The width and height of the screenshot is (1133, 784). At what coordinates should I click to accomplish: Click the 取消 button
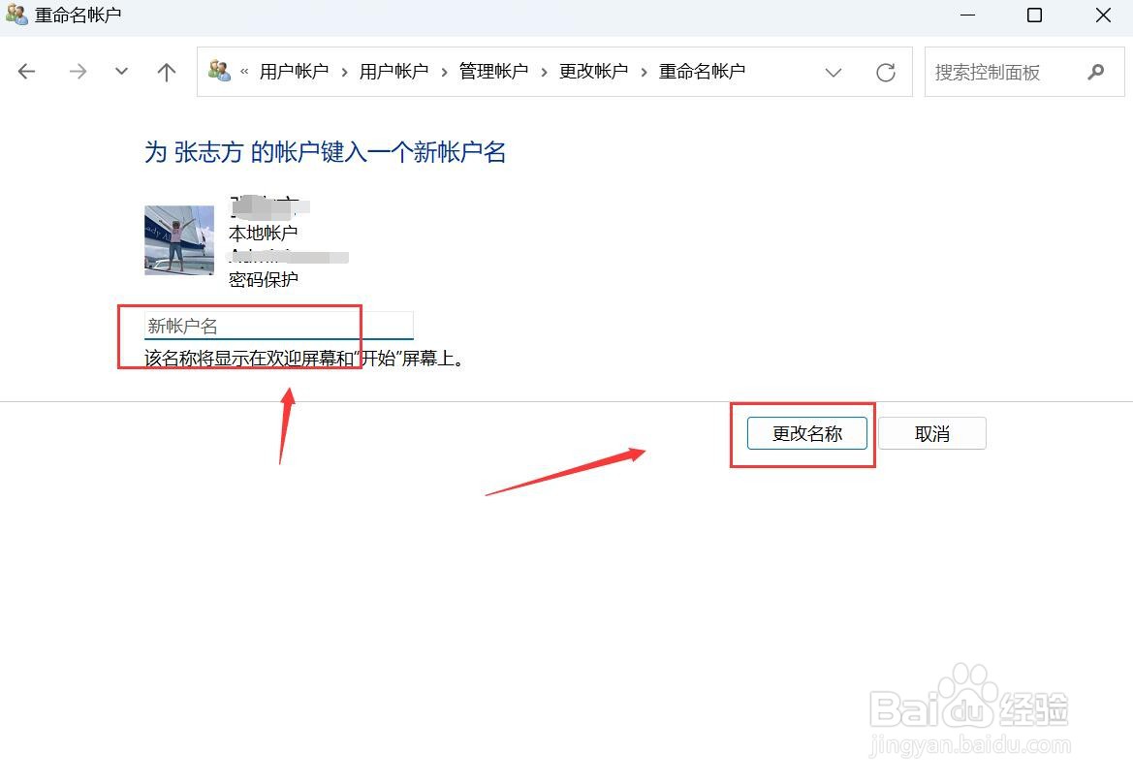click(x=931, y=433)
